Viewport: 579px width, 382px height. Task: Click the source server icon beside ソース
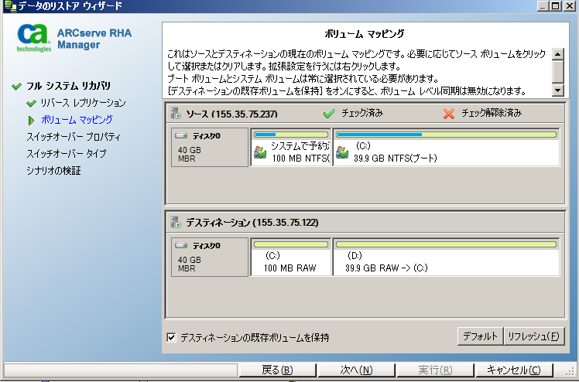pos(176,113)
